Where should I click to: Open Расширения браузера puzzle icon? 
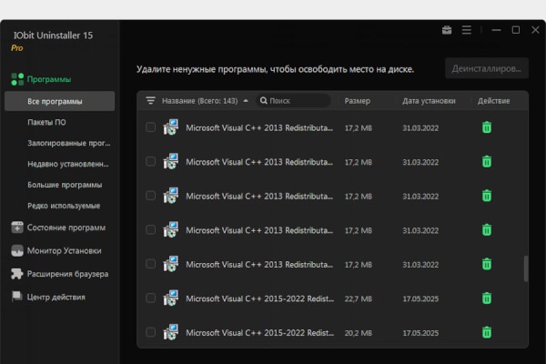point(17,274)
